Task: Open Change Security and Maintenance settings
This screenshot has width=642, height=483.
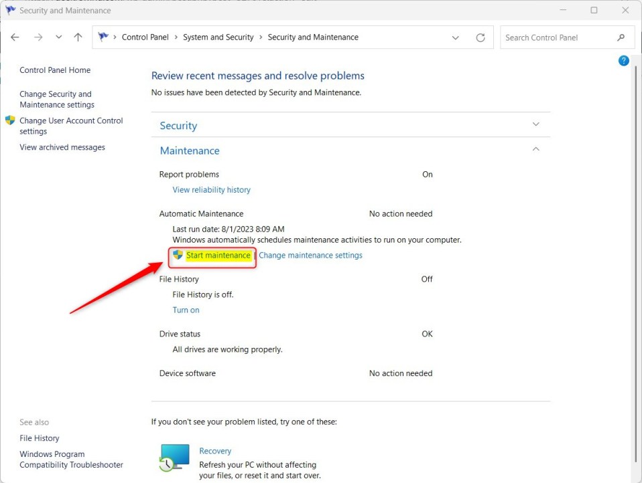Action: pos(57,99)
